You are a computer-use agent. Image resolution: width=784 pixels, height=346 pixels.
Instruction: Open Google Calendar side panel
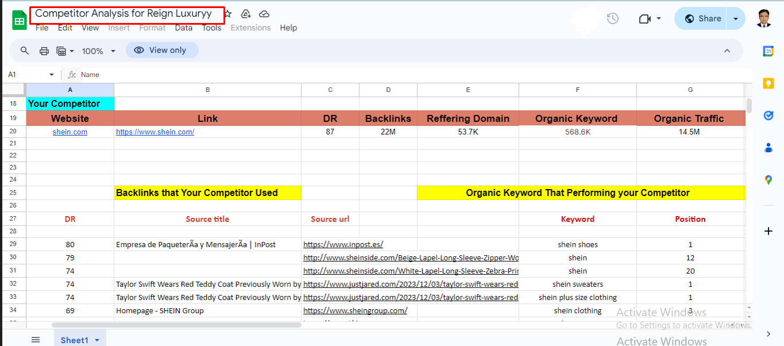(x=768, y=51)
